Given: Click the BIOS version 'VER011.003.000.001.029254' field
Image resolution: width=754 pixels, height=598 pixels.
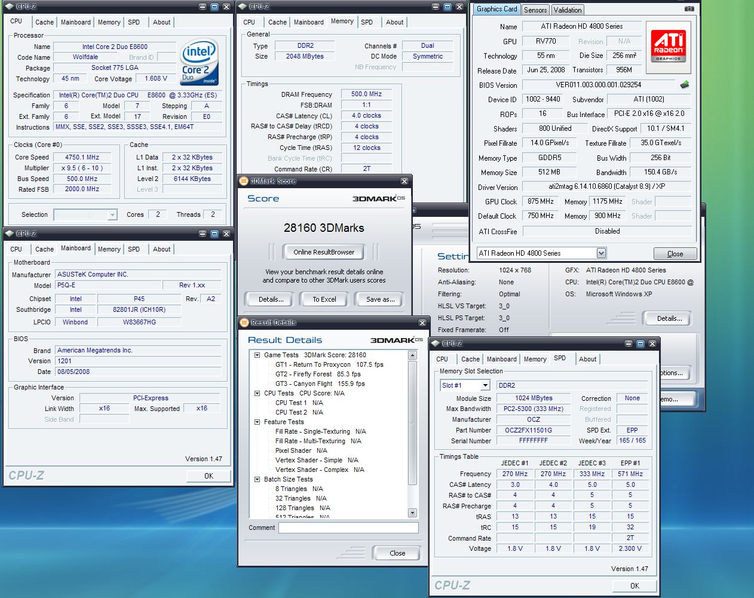Looking at the screenshot, I should point(598,85).
